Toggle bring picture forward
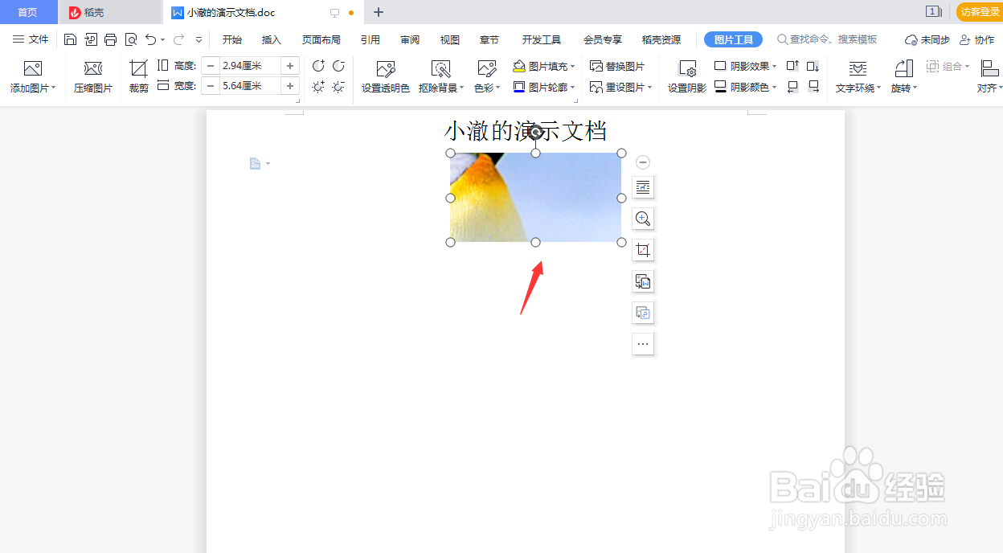The width and height of the screenshot is (1003, 553). [794, 65]
